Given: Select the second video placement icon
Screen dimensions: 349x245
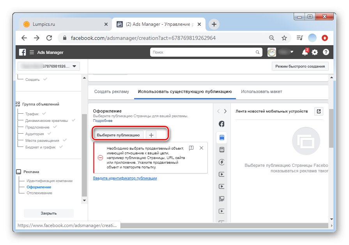Looking at the screenshot, I should tap(221, 186).
